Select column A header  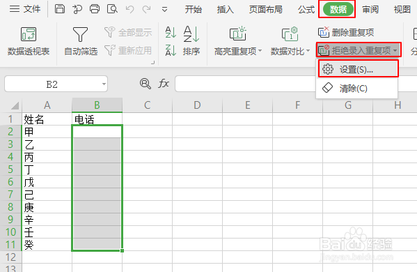tap(47, 105)
